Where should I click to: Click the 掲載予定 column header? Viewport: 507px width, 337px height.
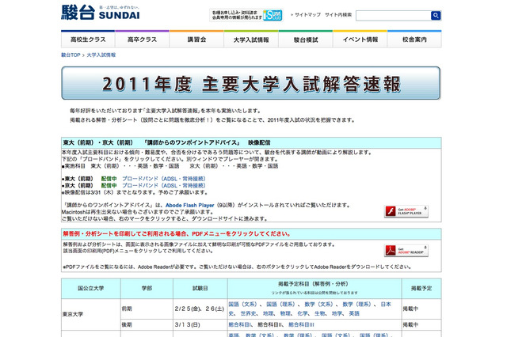coord(421,288)
